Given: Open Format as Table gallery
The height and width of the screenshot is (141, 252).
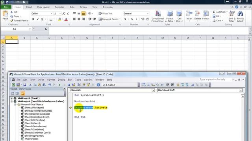Looking at the screenshot, I should (170, 16).
